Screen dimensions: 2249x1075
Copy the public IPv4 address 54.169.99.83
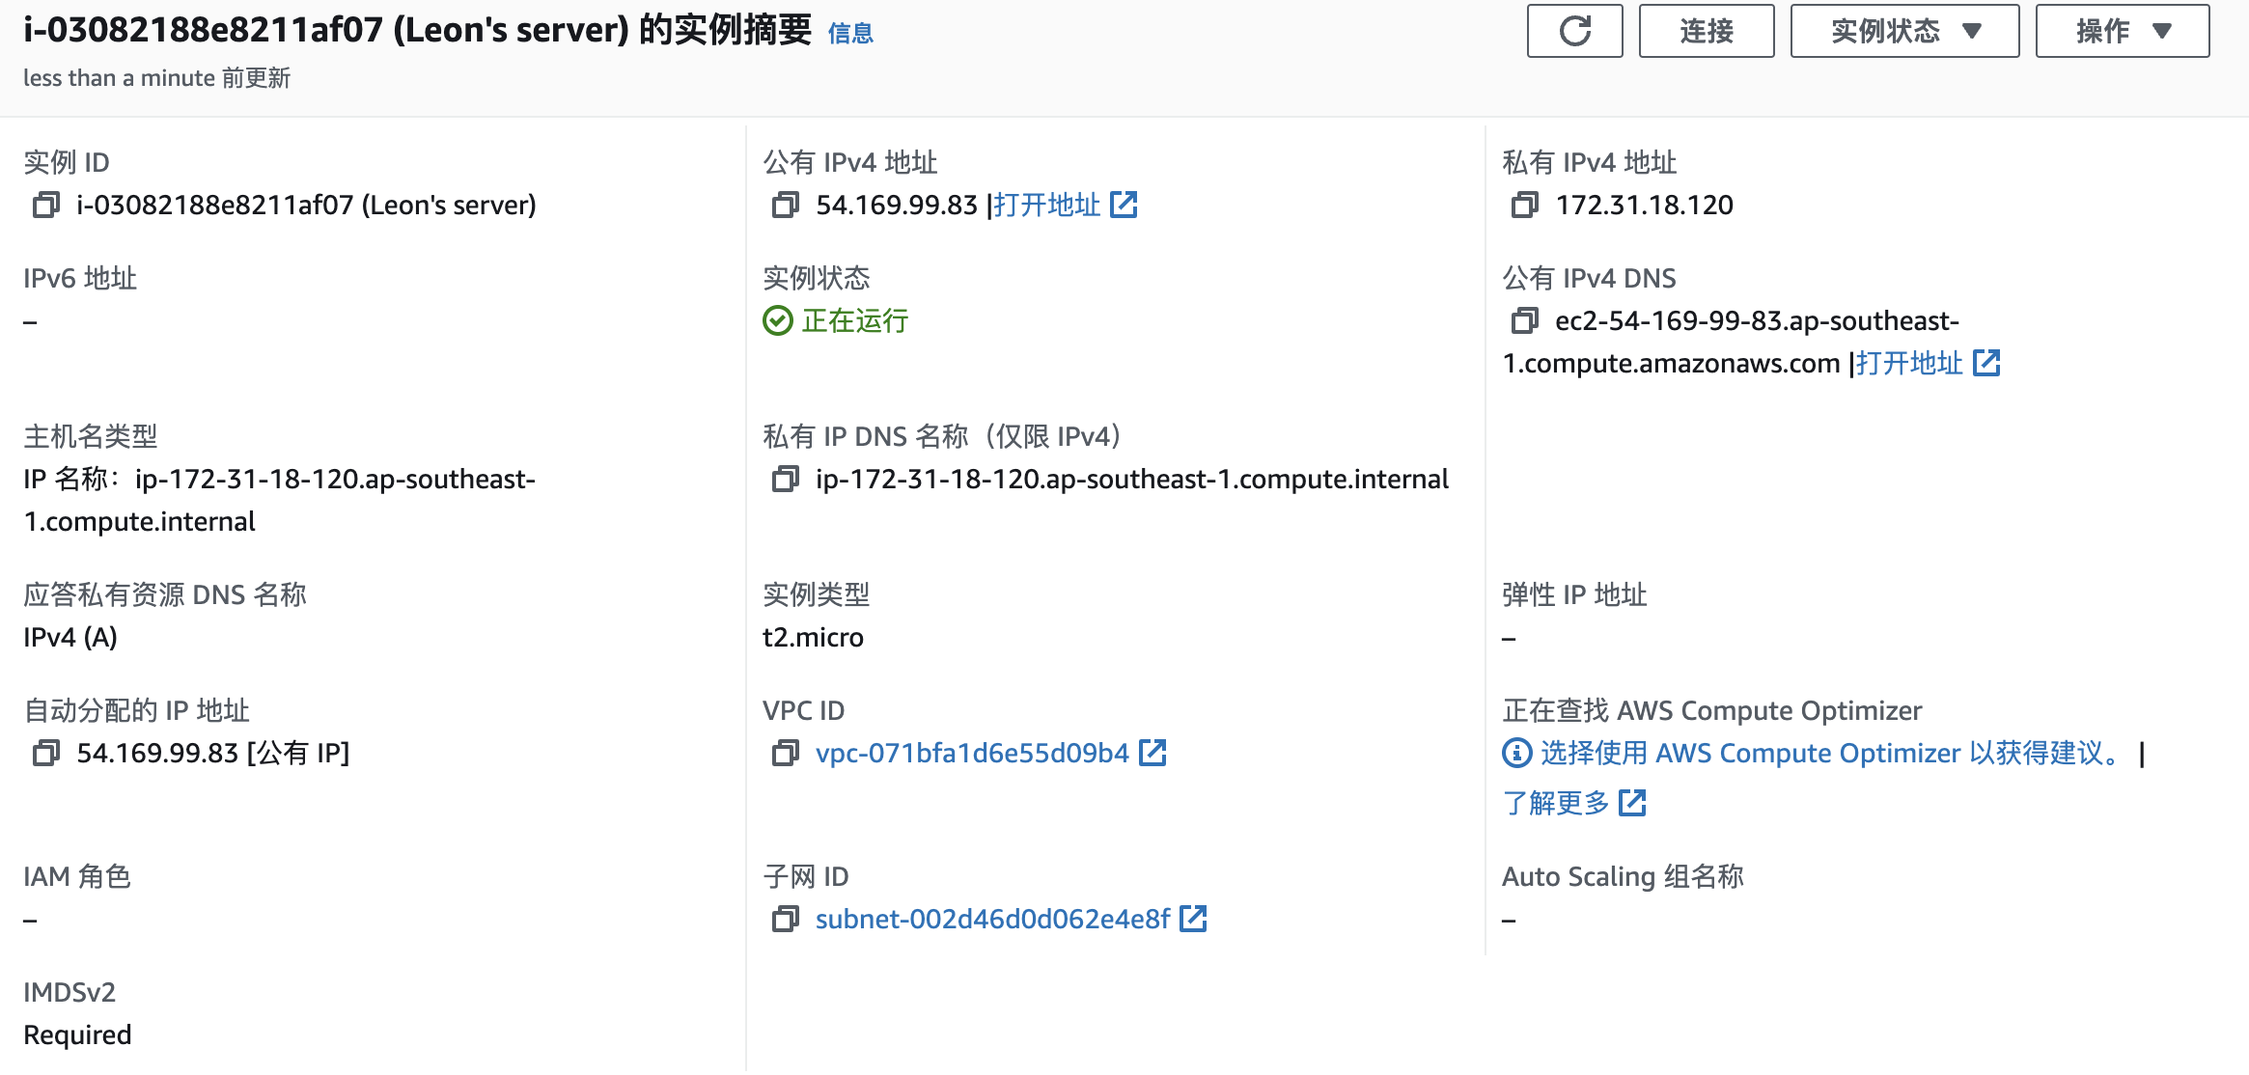785,205
